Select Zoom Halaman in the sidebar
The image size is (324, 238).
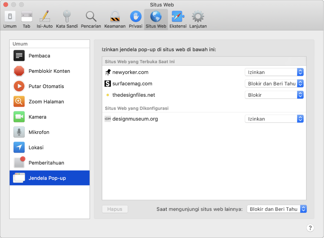click(50, 102)
